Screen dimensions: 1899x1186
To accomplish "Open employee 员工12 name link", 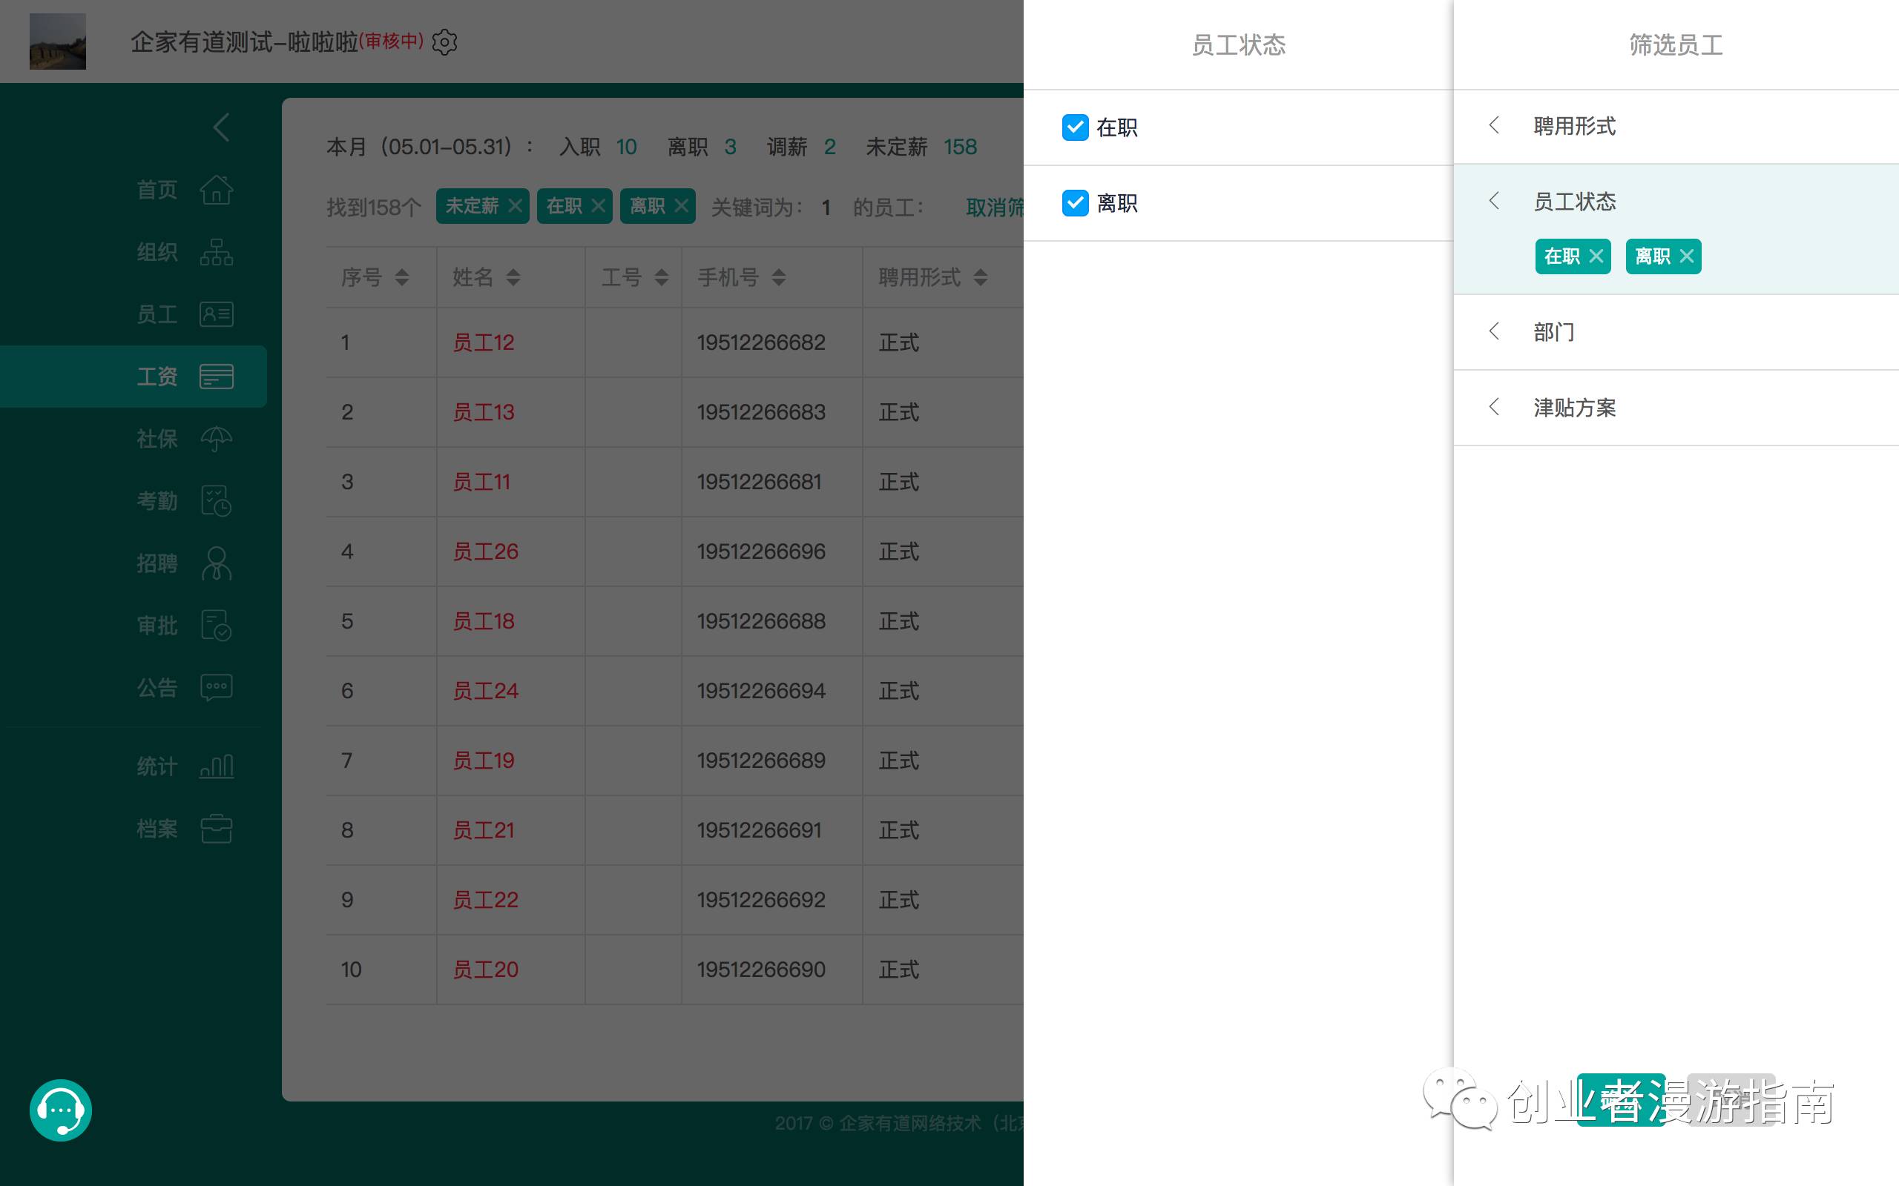I will click(x=483, y=342).
